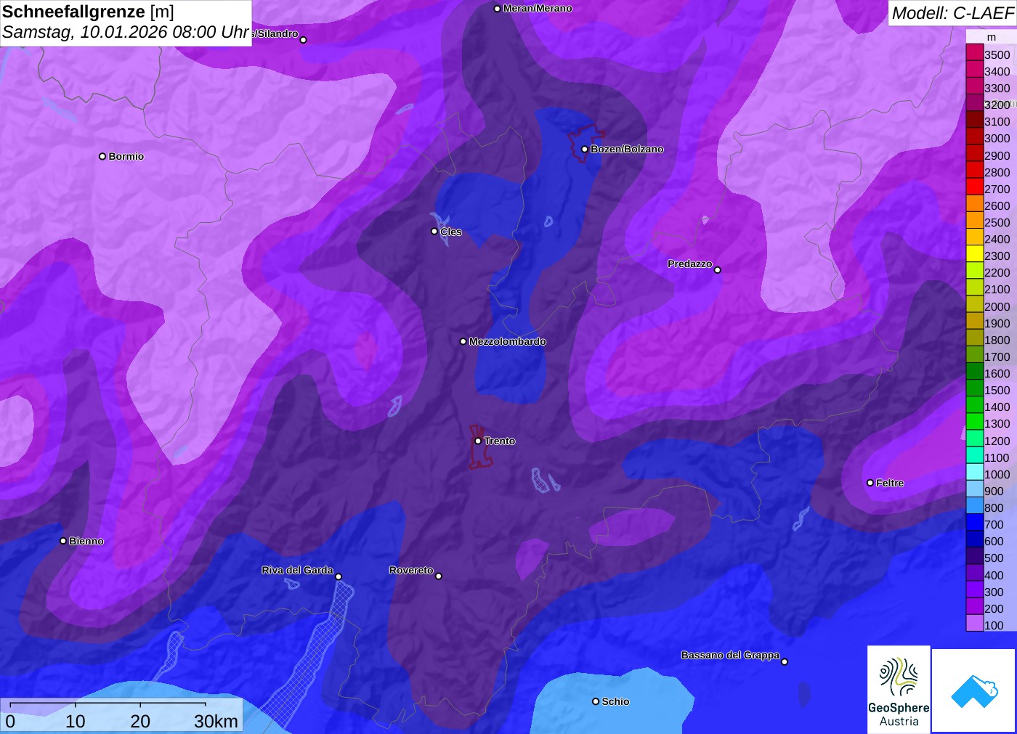Click the 2700 m red legend swatch
1017x734 pixels.
point(974,187)
